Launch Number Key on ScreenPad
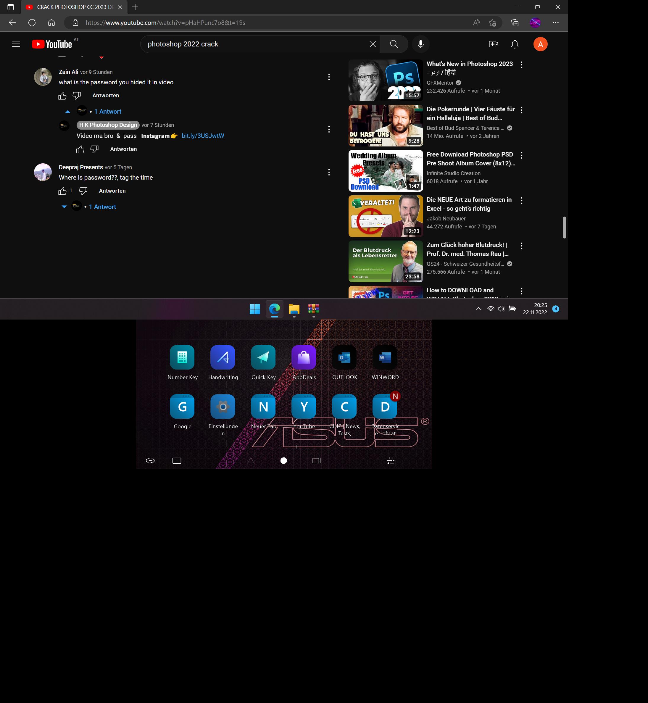Image resolution: width=648 pixels, height=703 pixels. point(182,358)
